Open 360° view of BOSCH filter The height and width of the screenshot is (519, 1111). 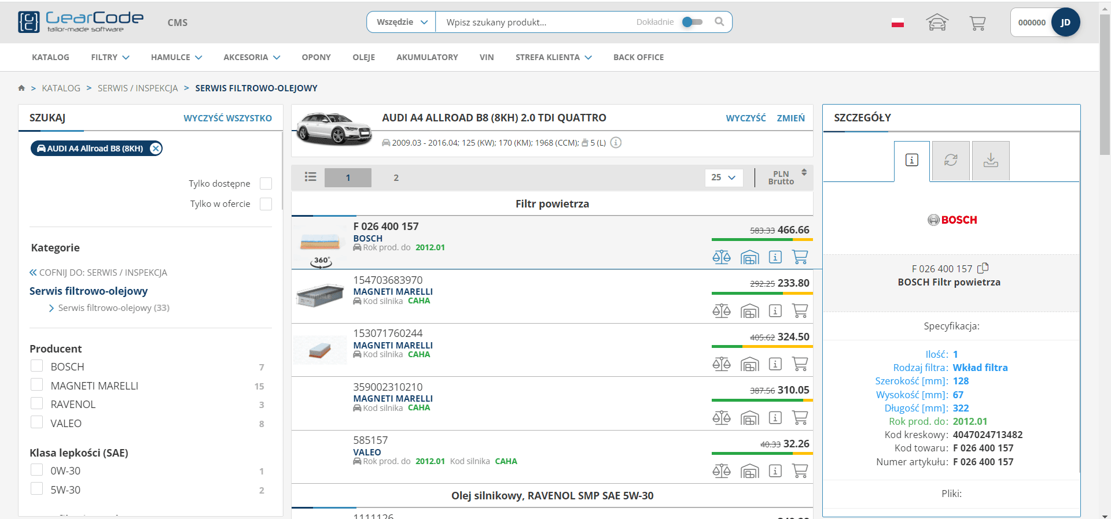pyautogui.click(x=321, y=261)
